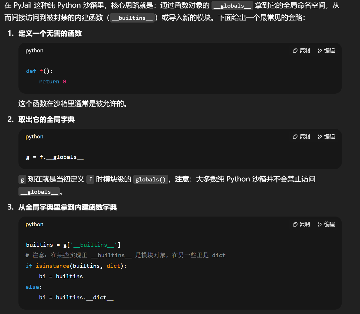Click edit pencil icon in 'g = f.__globals__' block
Image resolution: width=360 pixels, height=314 pixels.
tap(320, 137)
